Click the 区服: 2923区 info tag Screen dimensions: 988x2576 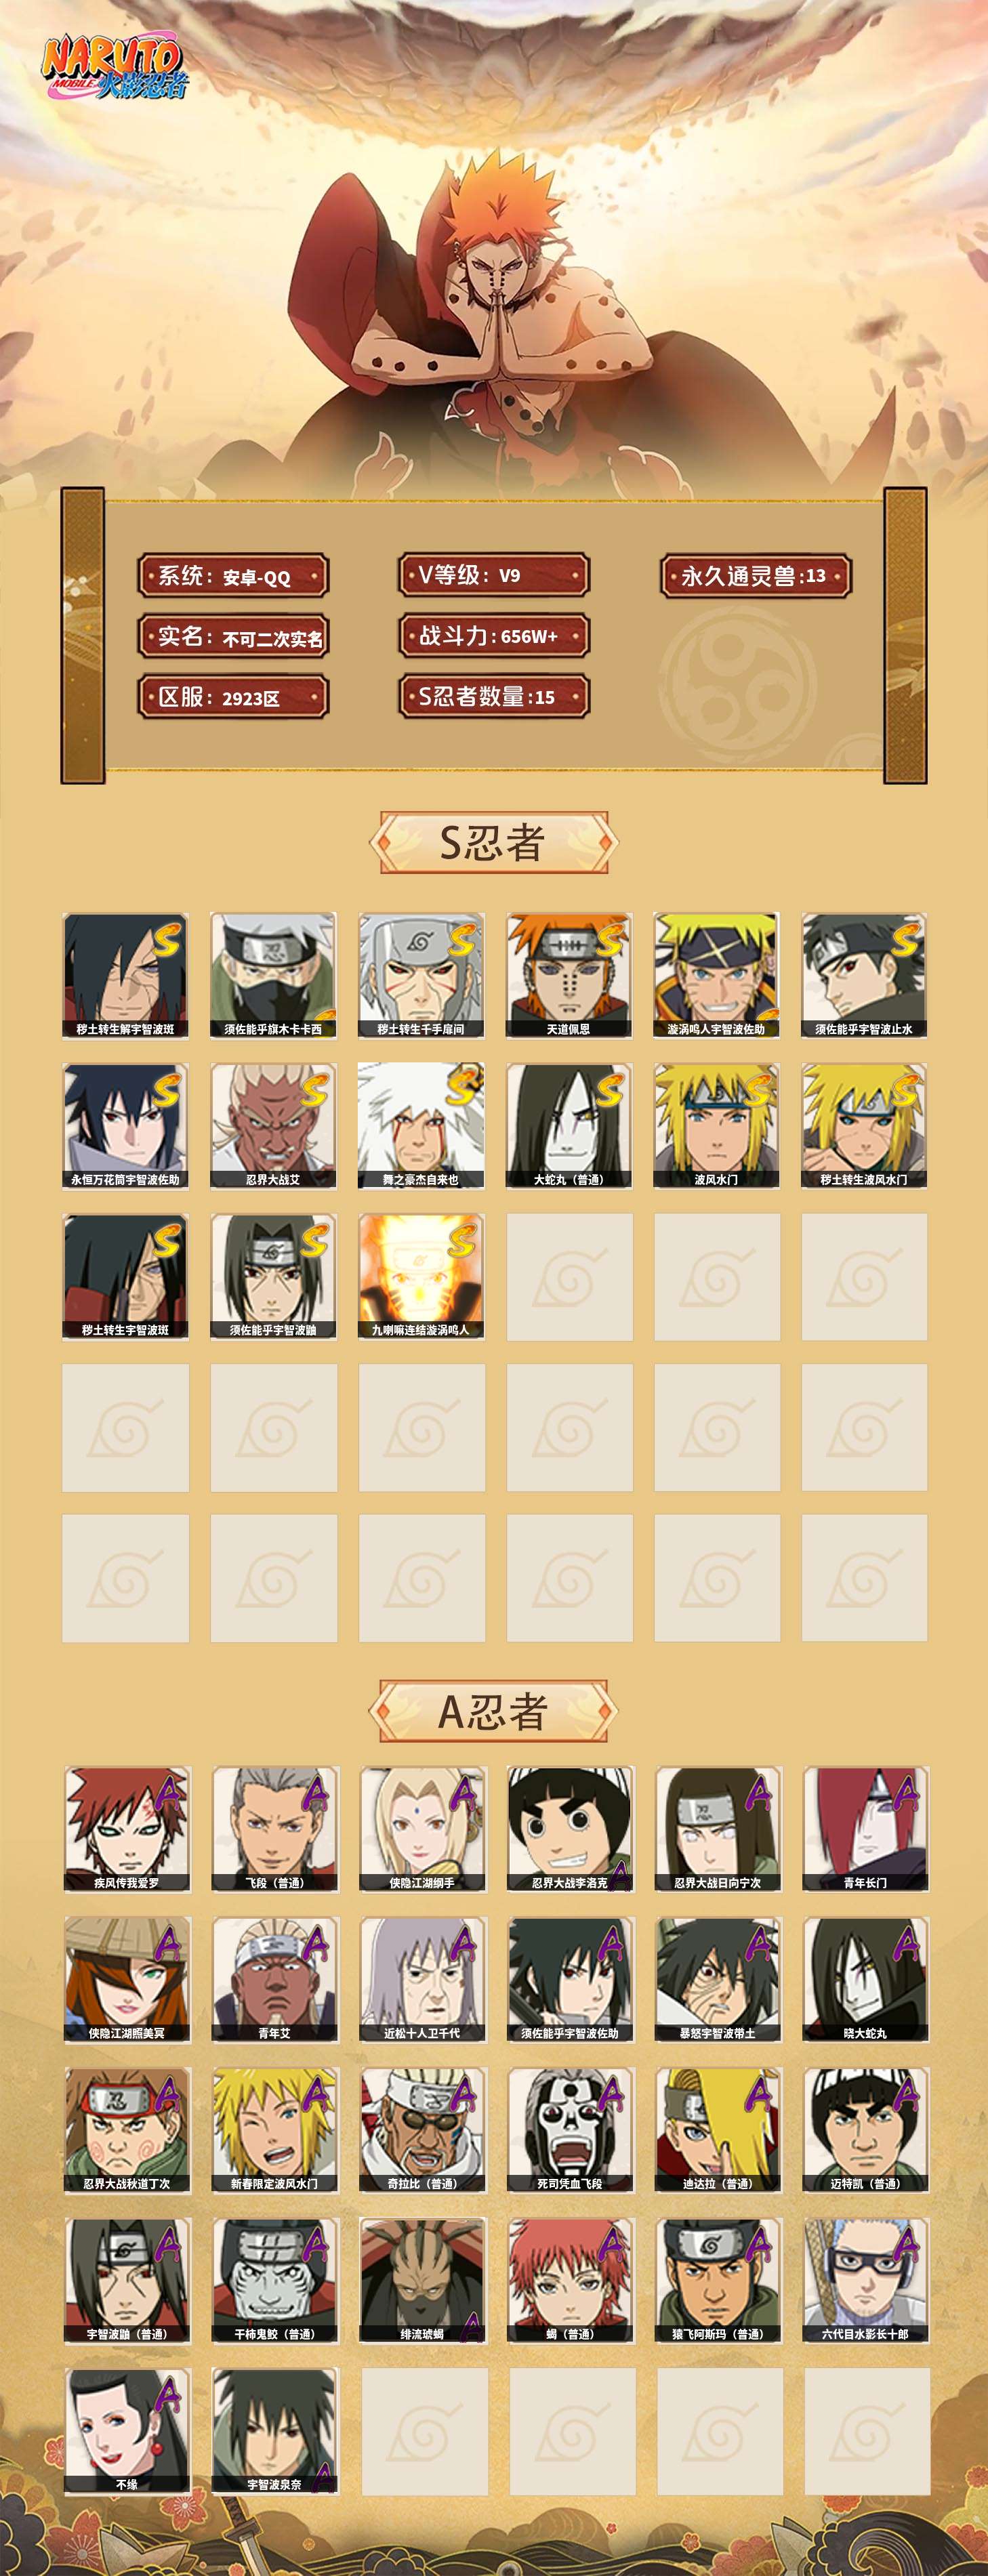click(233, 698)
